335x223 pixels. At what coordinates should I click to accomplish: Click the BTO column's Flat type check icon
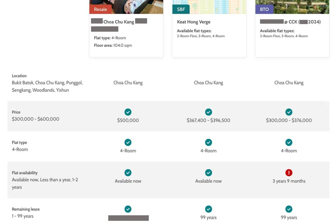pyautogui.click(x=289, y=142)
